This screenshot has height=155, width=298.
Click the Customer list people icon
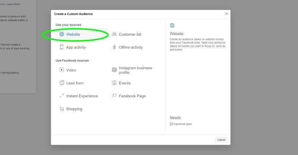(x=114, y=34)
